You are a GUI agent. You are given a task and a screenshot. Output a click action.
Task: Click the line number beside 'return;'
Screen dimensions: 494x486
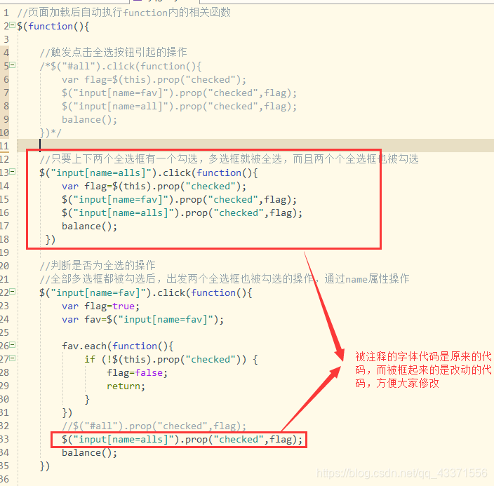4,386
